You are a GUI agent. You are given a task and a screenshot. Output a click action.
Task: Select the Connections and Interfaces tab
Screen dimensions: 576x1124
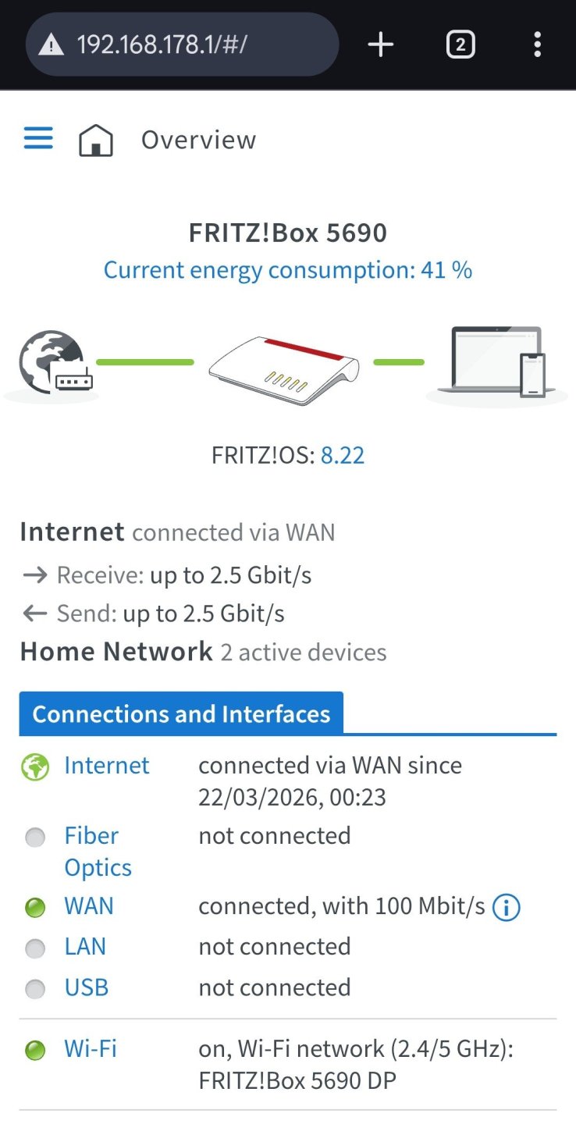[181, 714]
